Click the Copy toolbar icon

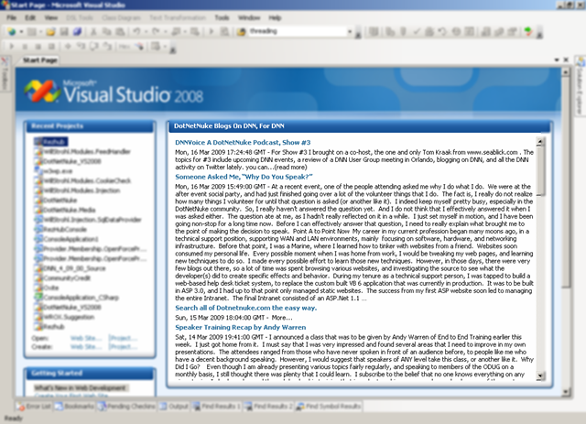107,32
